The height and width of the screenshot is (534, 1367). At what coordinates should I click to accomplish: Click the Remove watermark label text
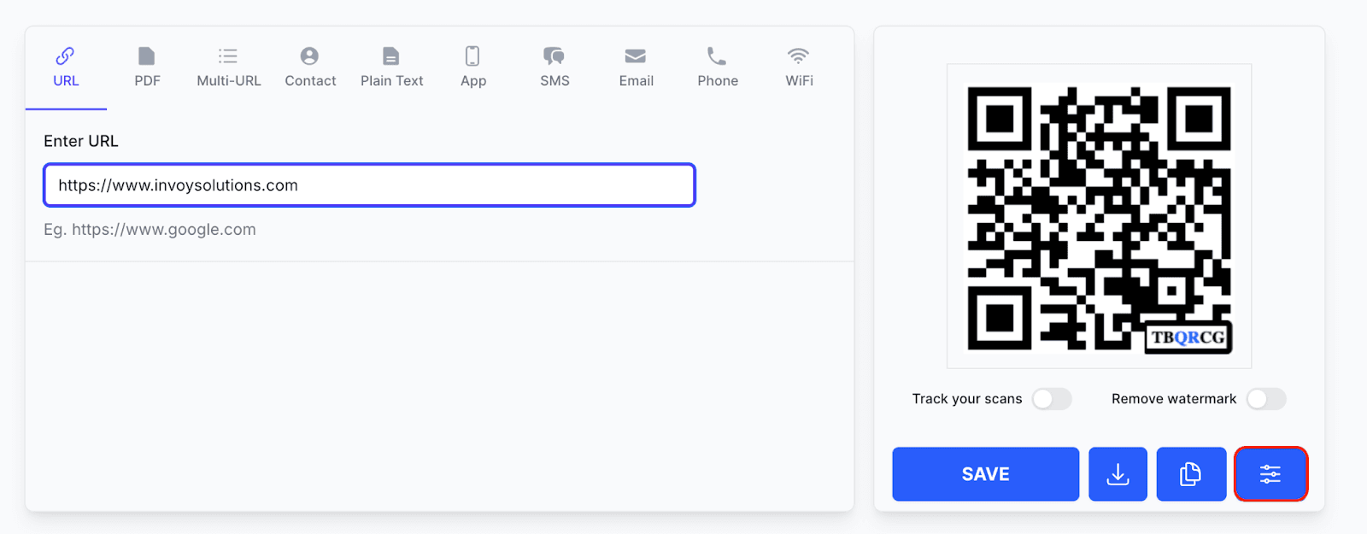1174,399
